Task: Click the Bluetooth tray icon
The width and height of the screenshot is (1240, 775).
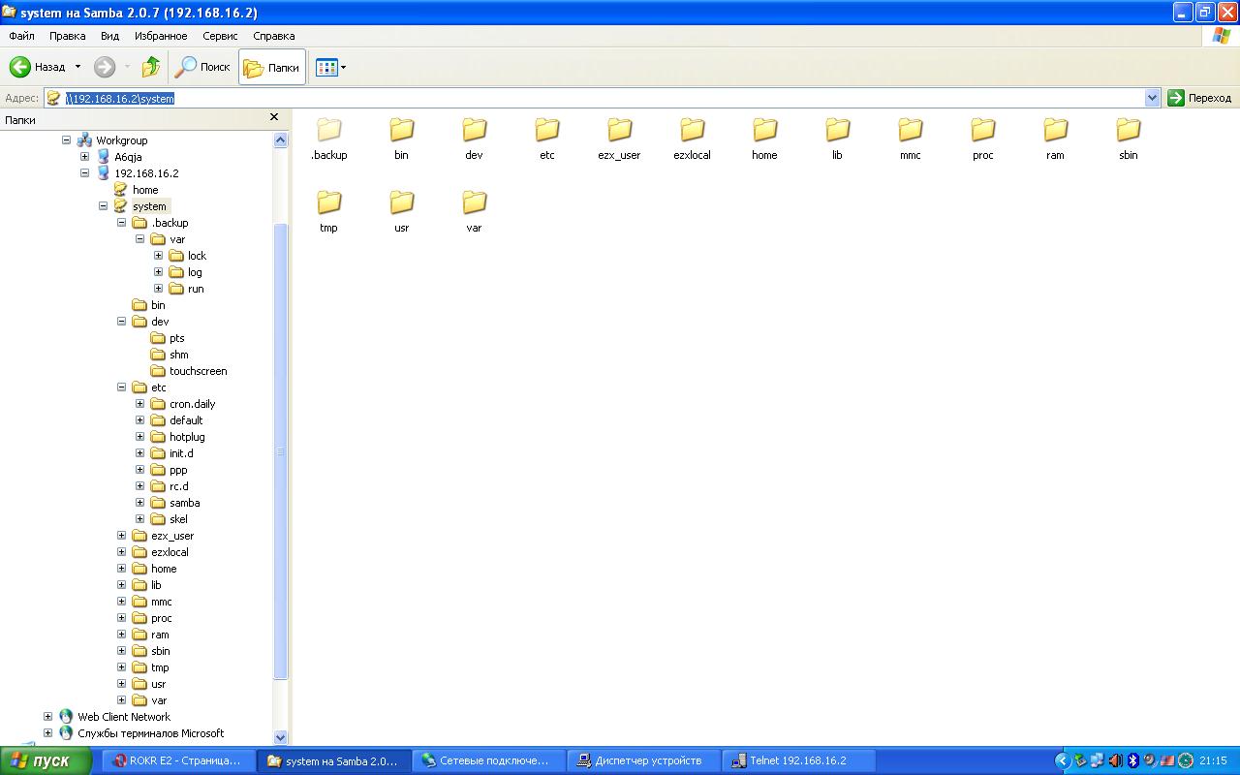Action: pos(1132,760)
